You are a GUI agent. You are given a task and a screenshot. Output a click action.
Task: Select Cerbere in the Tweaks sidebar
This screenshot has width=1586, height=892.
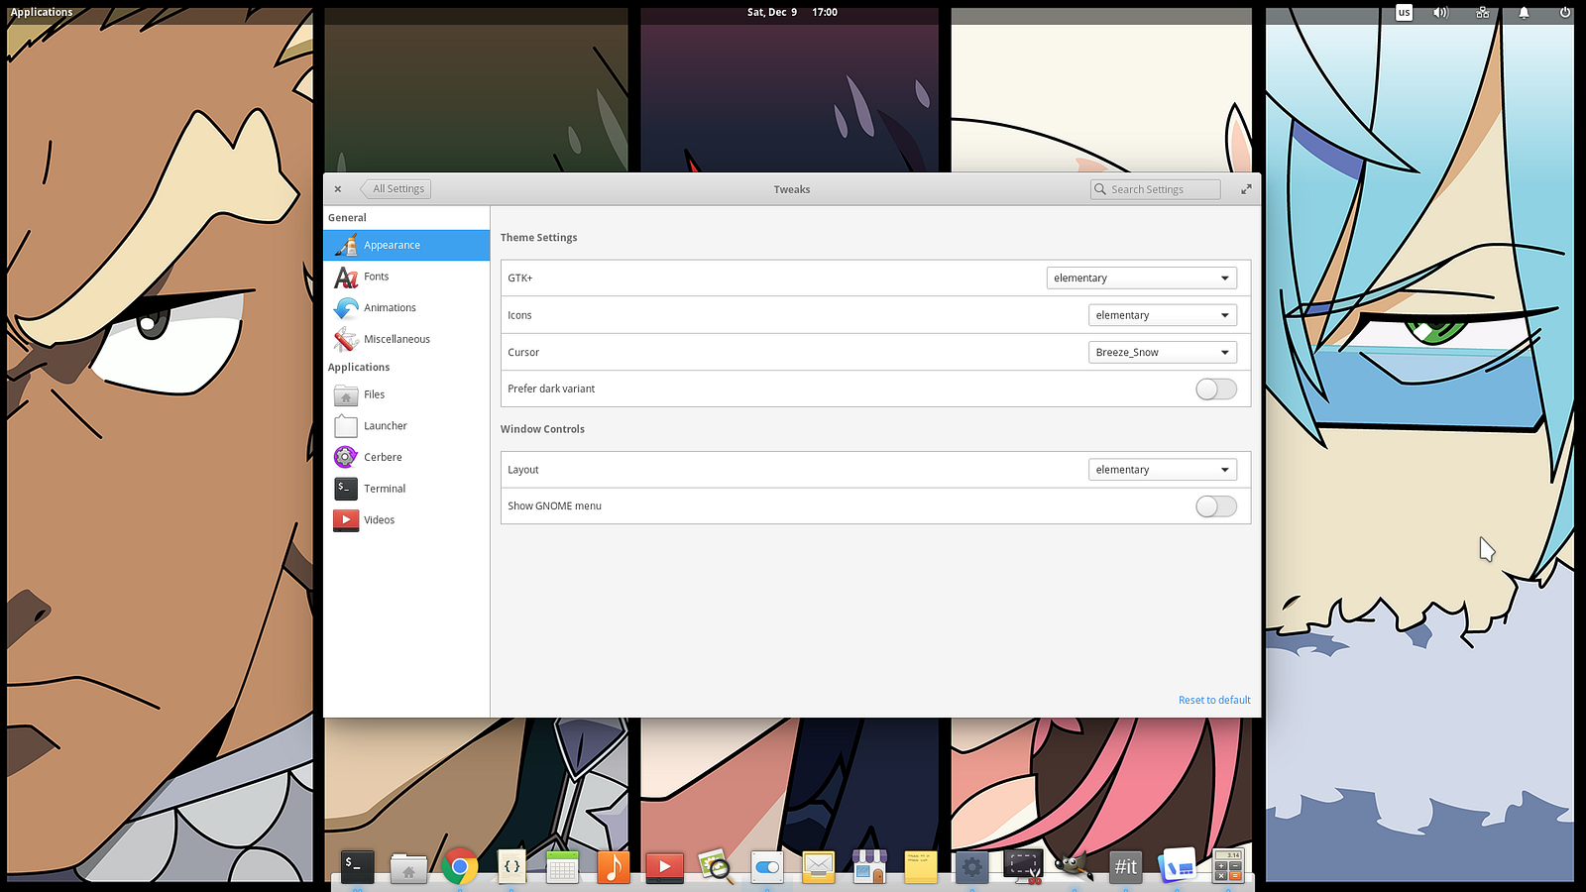406,458
